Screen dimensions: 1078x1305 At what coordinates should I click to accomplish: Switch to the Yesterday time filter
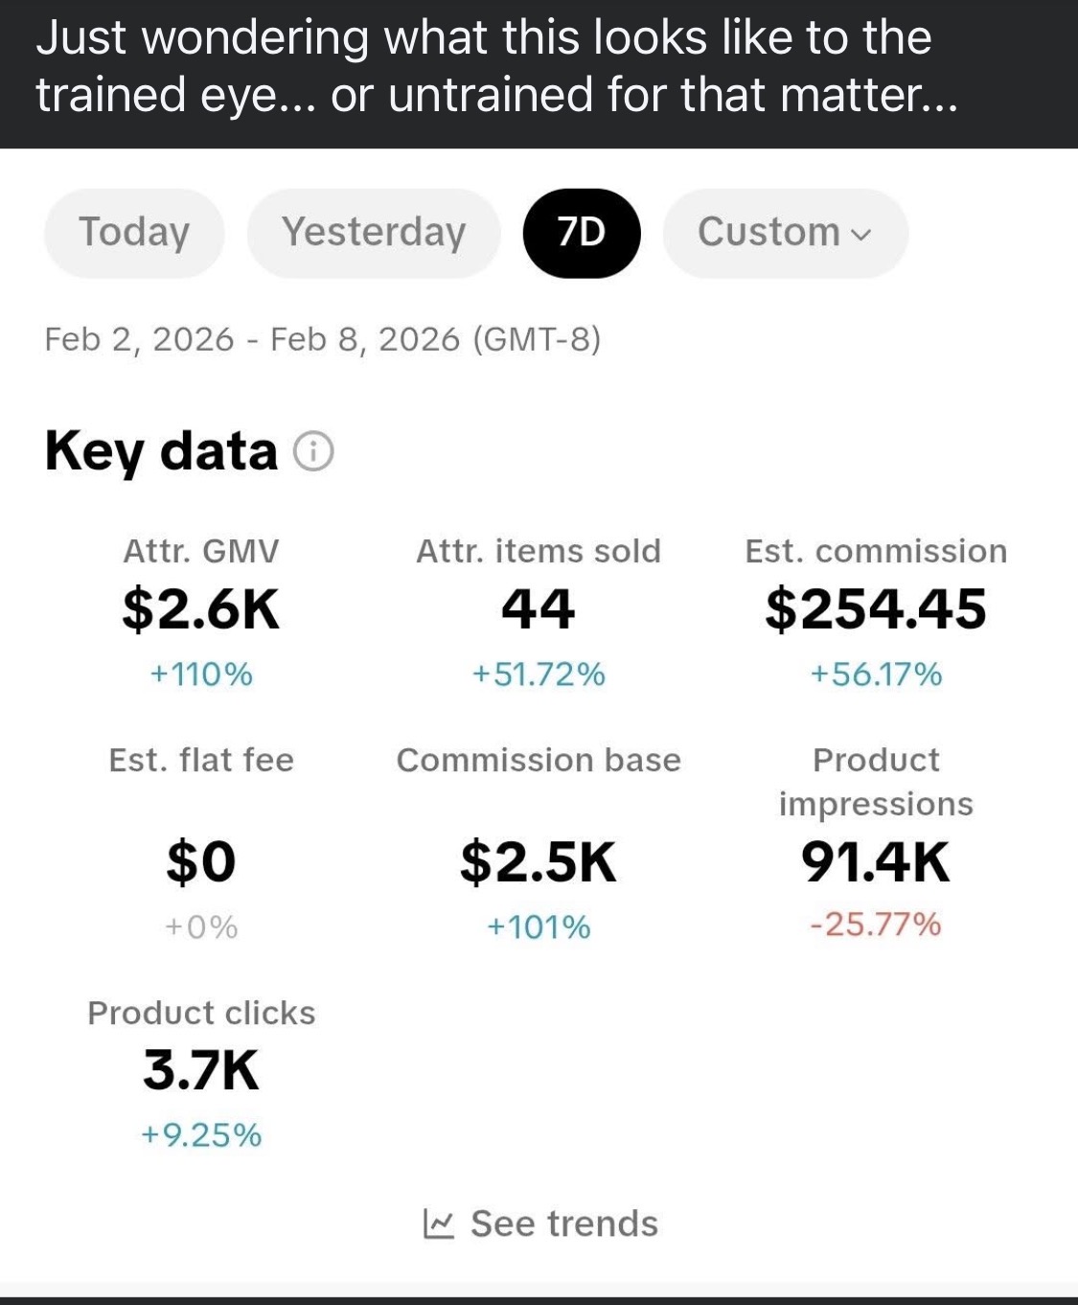(x=374, y=232)
